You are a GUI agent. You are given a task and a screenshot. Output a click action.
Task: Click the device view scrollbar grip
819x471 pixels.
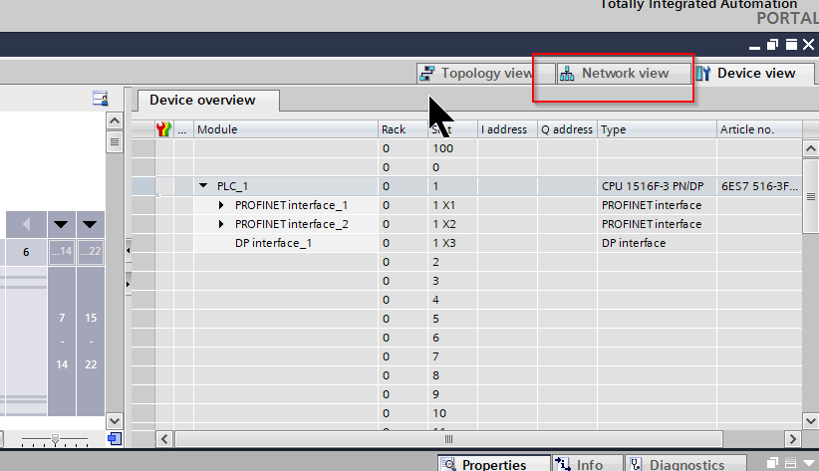coord(115,142)
